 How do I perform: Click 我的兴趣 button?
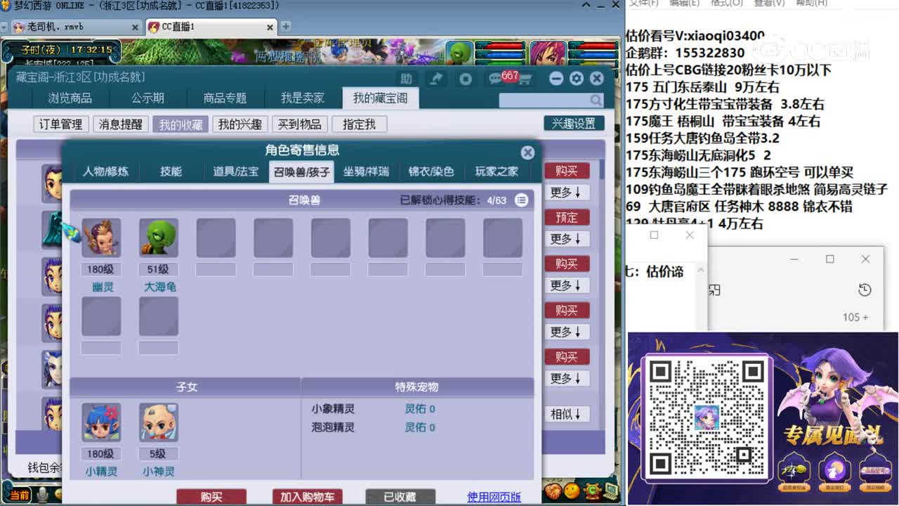pos(240,124)
